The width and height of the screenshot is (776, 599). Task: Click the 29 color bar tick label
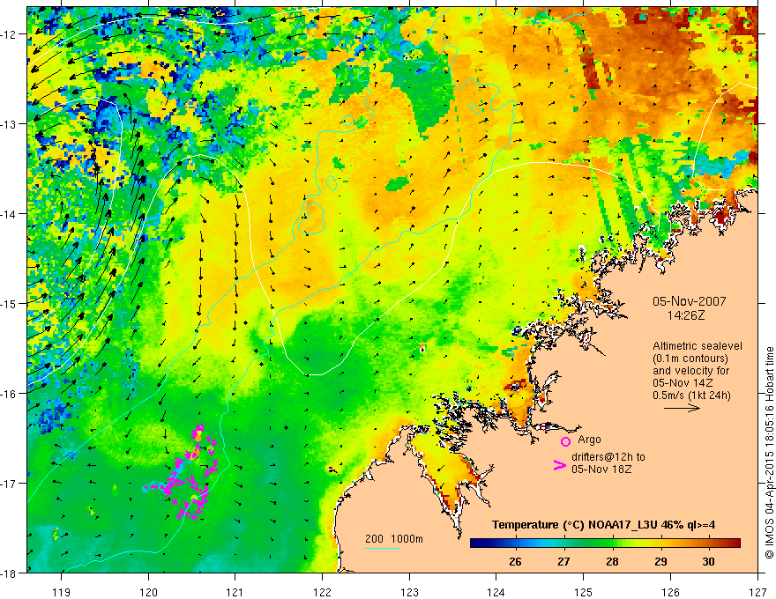coord(660,561)
